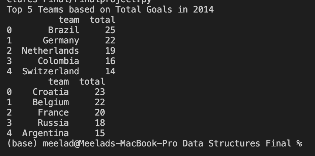Click Brazil's total value 25
This screenshot has height=156, width=315.
(110, 30)
